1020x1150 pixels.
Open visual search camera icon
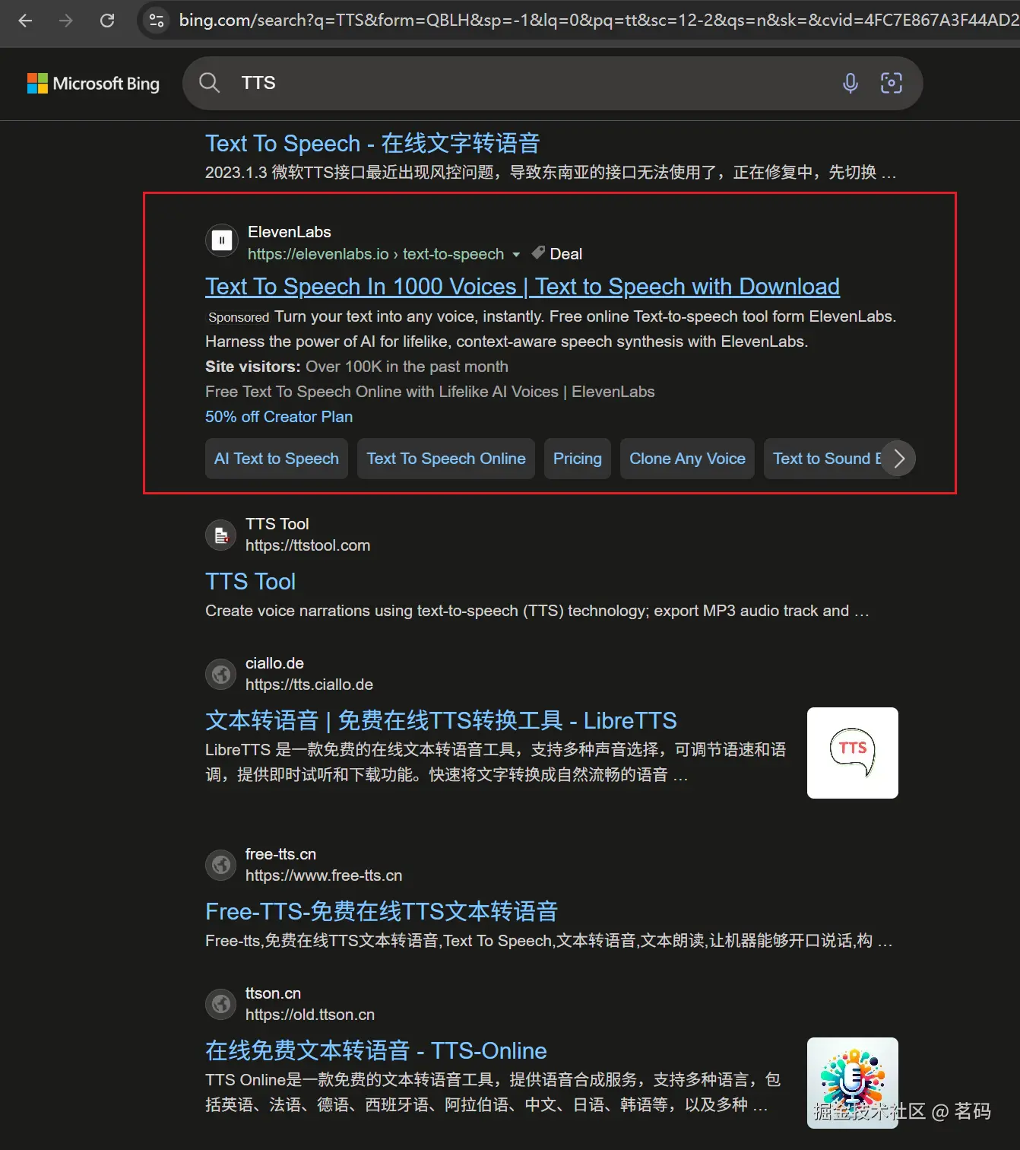(x=891, y=83)
